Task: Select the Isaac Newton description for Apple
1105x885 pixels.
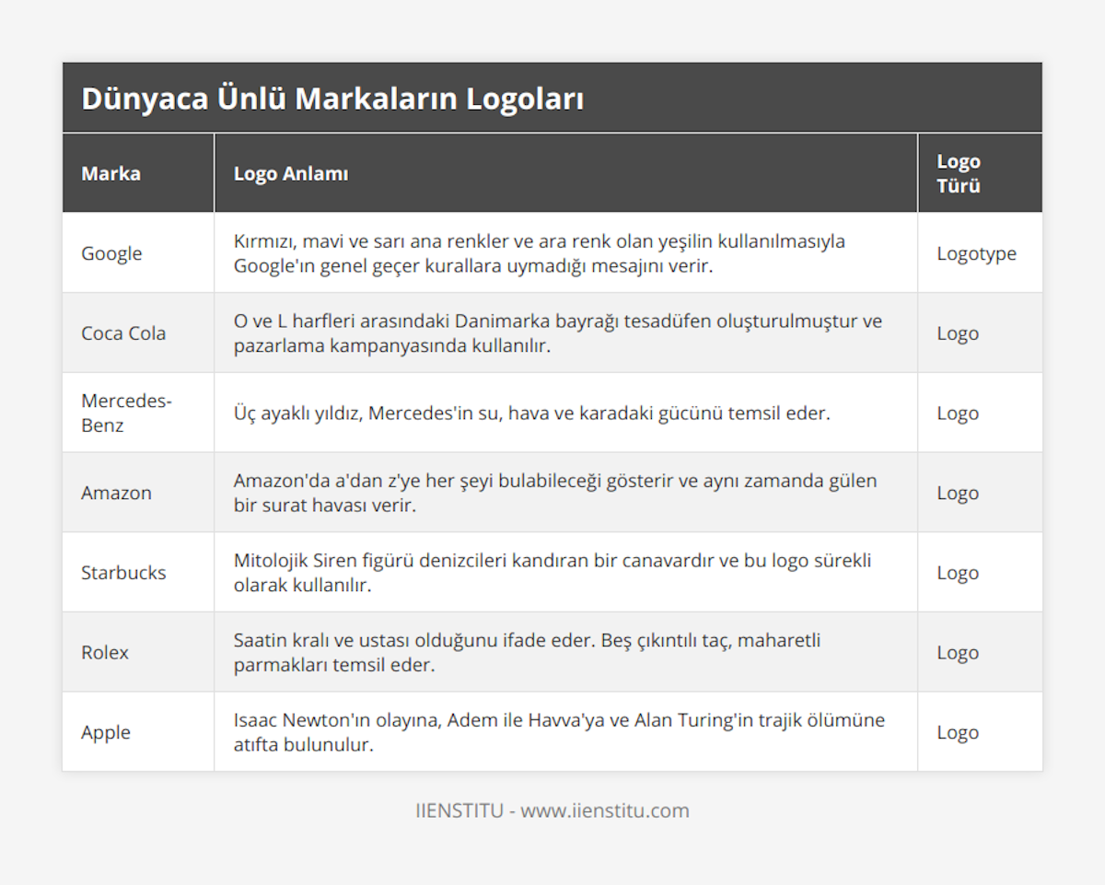Action: pyautogui.click(x=559, y=732)
